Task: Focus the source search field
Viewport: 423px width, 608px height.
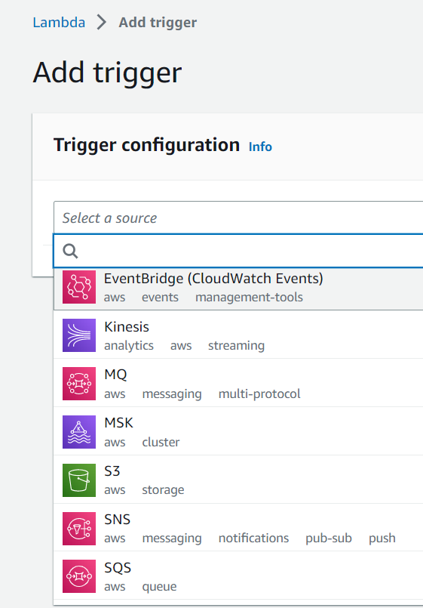Action: [238, 251]
